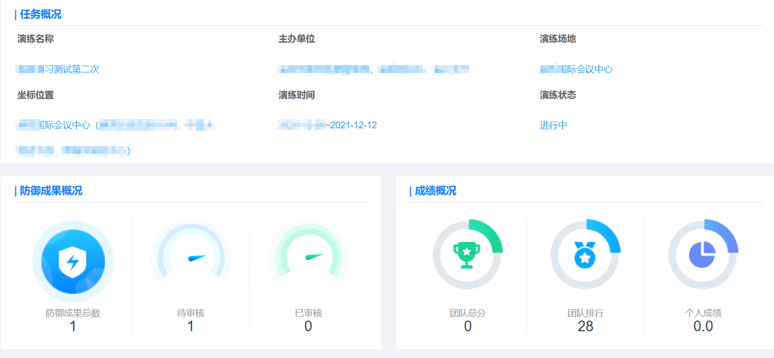Click the 进行中 drill status link
This screenshot has height=358, width=774.
coord(553,125)
